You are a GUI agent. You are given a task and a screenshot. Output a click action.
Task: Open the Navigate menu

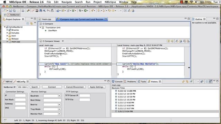pos(67,2)
